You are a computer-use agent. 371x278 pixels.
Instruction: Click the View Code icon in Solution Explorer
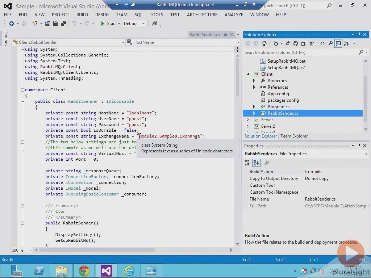322,43
